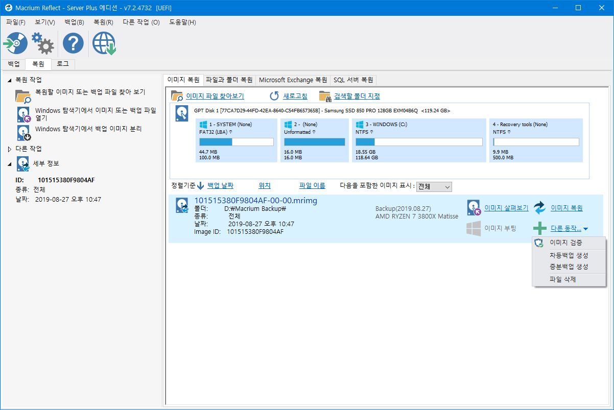Image resolution: width=614 pixels, height=410 pixels.
Task: Click icon for Windows 탐색기에서 이미지 또는 백업 파일 열기
Action: (24, 114)
